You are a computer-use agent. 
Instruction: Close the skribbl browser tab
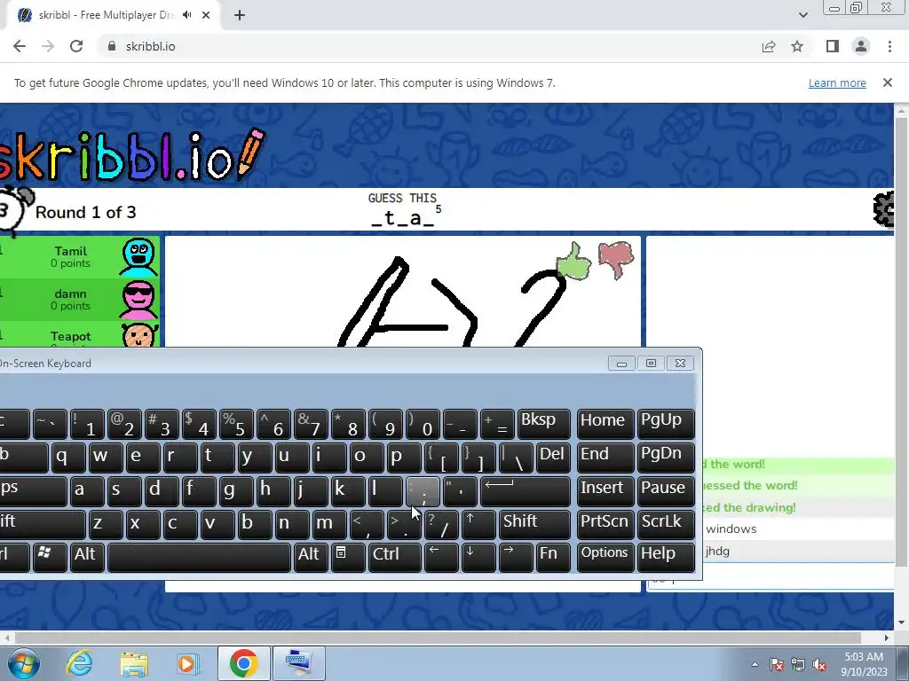[x=206, y=15]
